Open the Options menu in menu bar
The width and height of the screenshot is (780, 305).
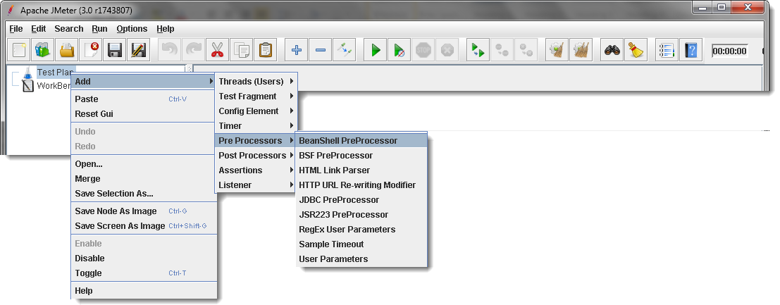click(132, 29)
